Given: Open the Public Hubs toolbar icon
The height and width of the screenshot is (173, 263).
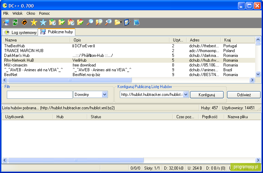Looking at the screenshot, I should (6, 22).
